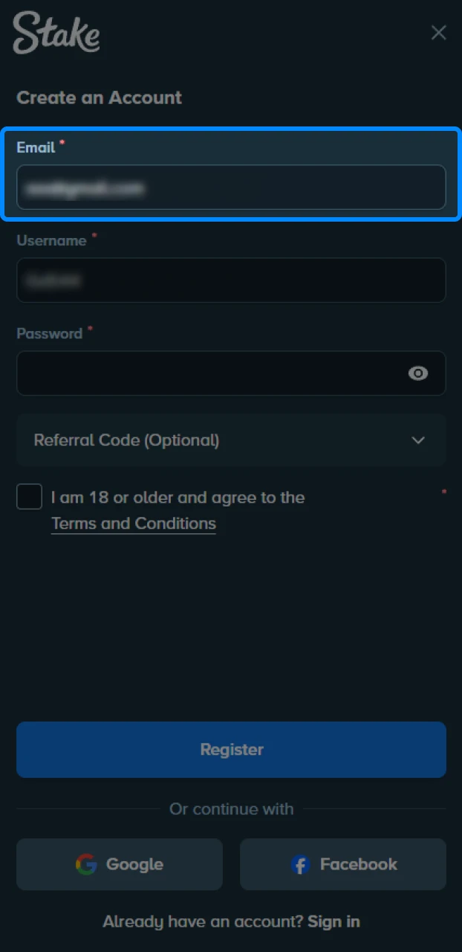Click the Google icon on the Google button
This screenshot has width=462, height=952.
(88, 864)
